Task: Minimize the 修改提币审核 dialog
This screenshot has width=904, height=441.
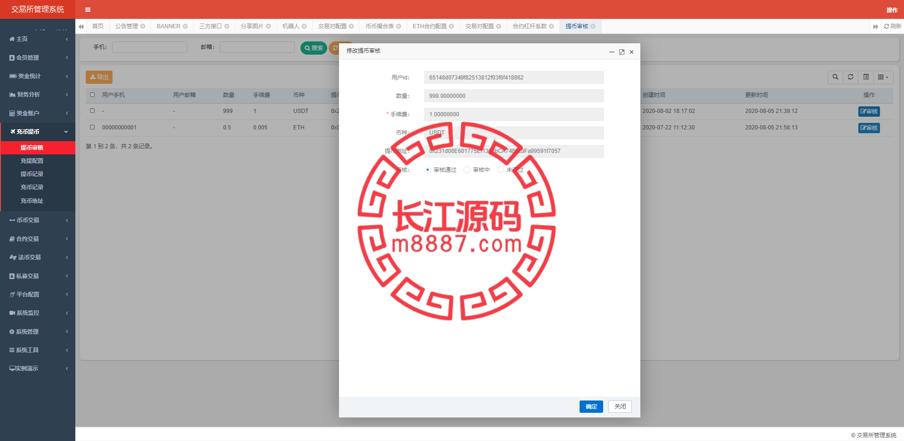Action: tap(612, 52)
